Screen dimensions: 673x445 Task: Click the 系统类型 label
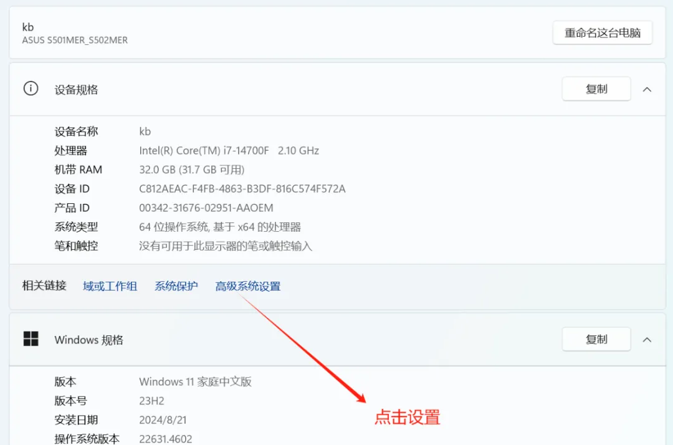coord(76,227)
